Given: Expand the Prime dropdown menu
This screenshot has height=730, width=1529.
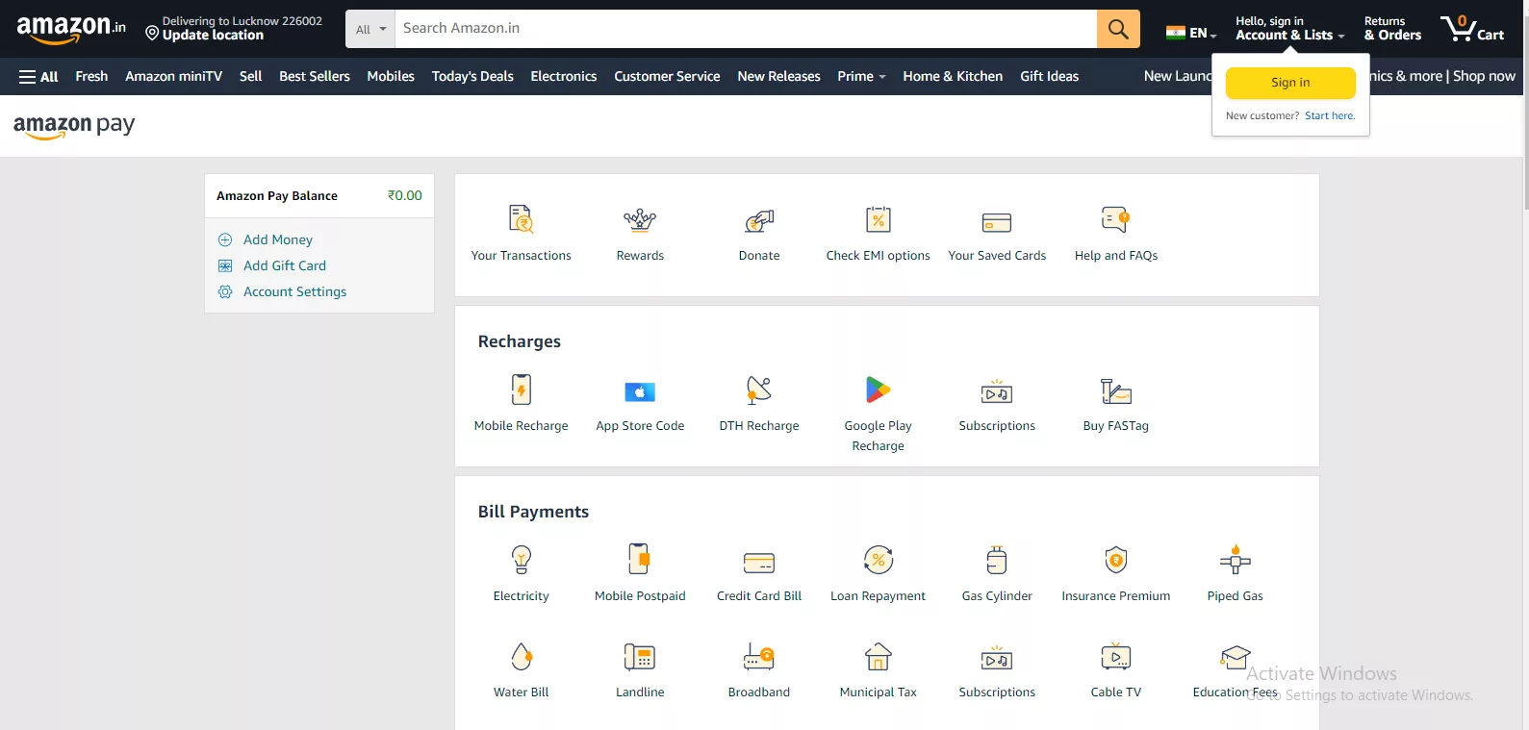Looking at the screenshot, I should pos(861,76).
